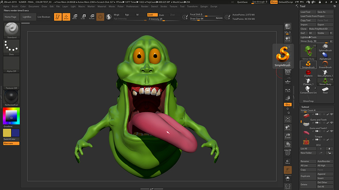Toggle the Mrgb channel
The height and width of the screenshot is (190, 339).
coord(116,15)
